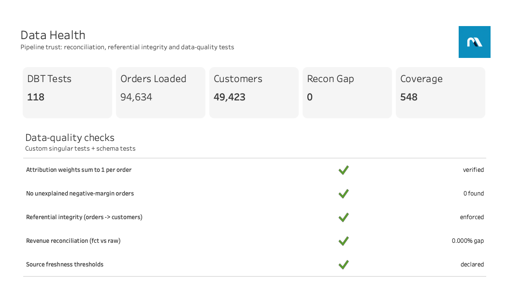Select Revenue reconciliation (fct vs raw) label

tap(73, 241)
